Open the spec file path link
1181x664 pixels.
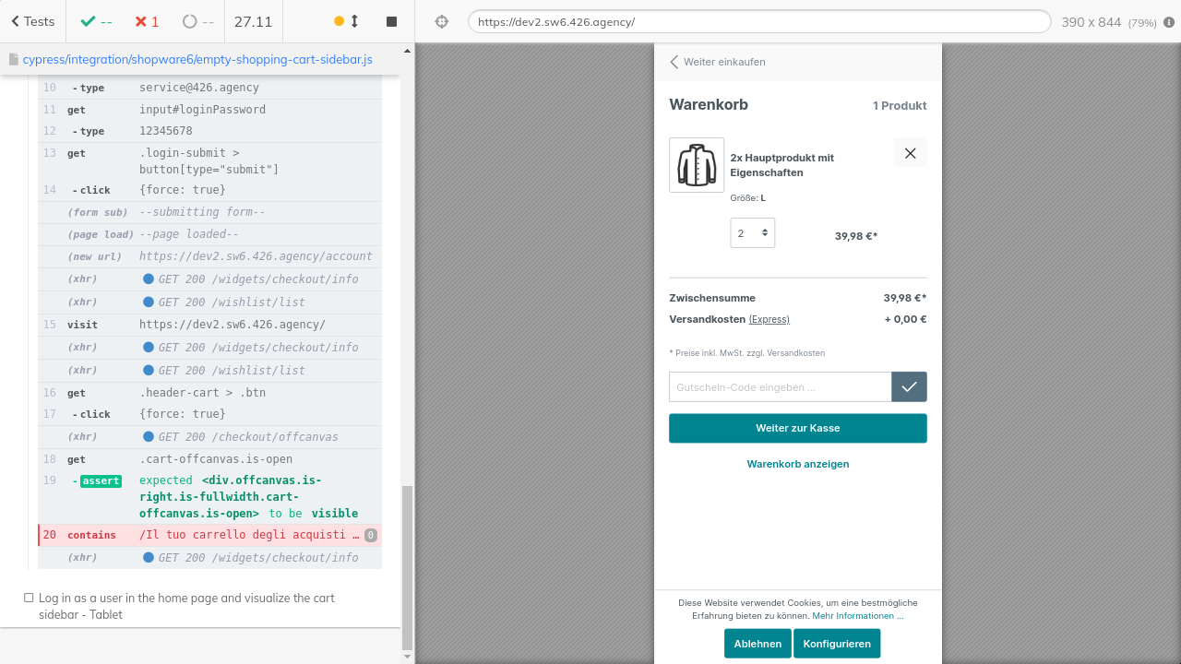point(197,59)
